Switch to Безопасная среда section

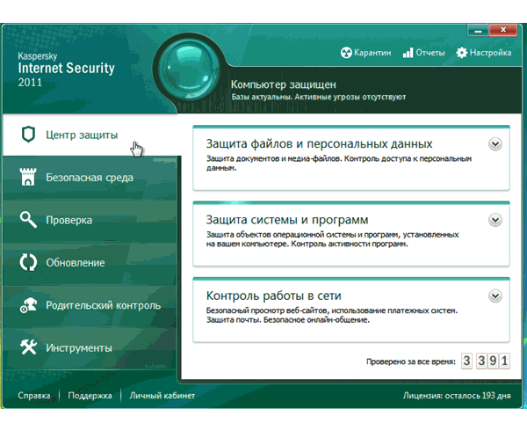coord(90,178)
